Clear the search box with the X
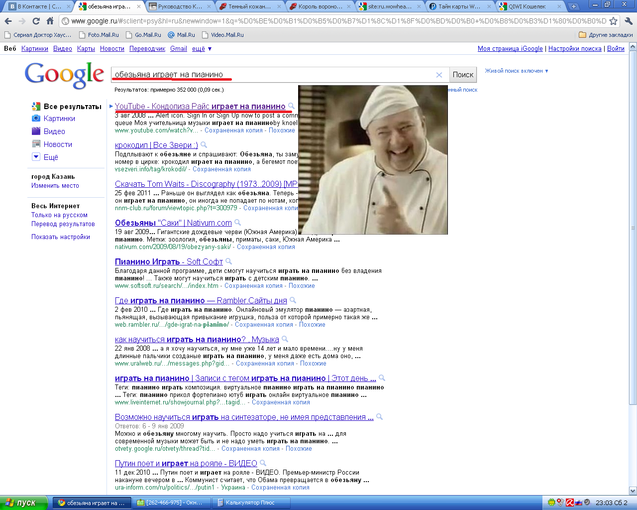 (x=439, y=75)
